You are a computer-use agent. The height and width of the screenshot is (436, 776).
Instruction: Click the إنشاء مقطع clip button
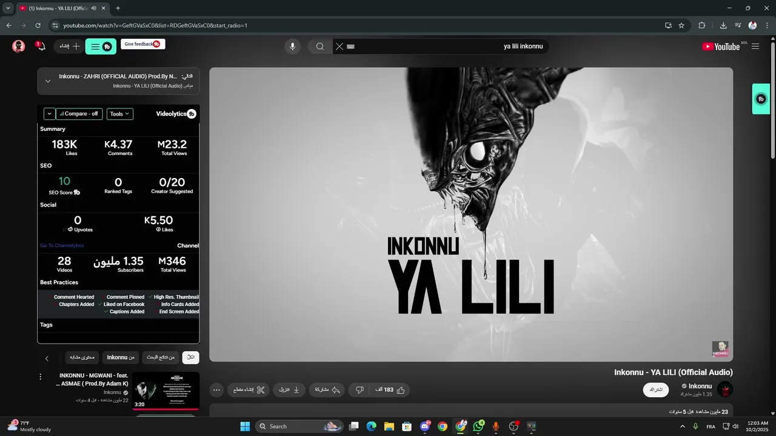249,390
